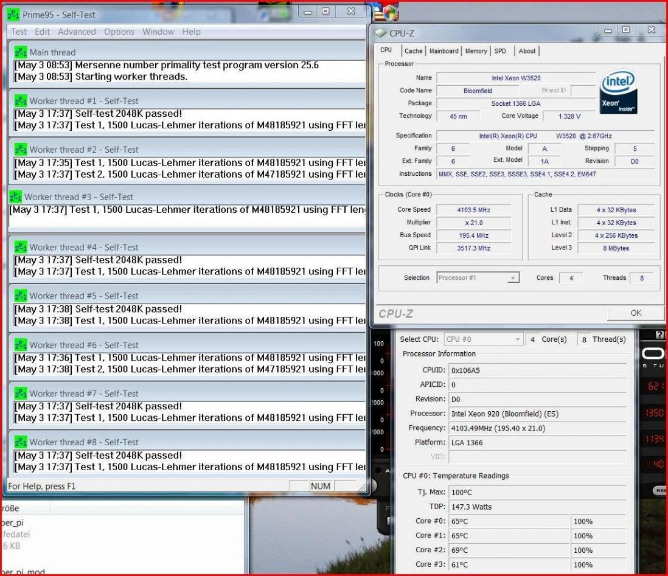This screenshot has height=576, width=668.
Task: Click Core #0 load value 100%
Action: tap(599, 521)
